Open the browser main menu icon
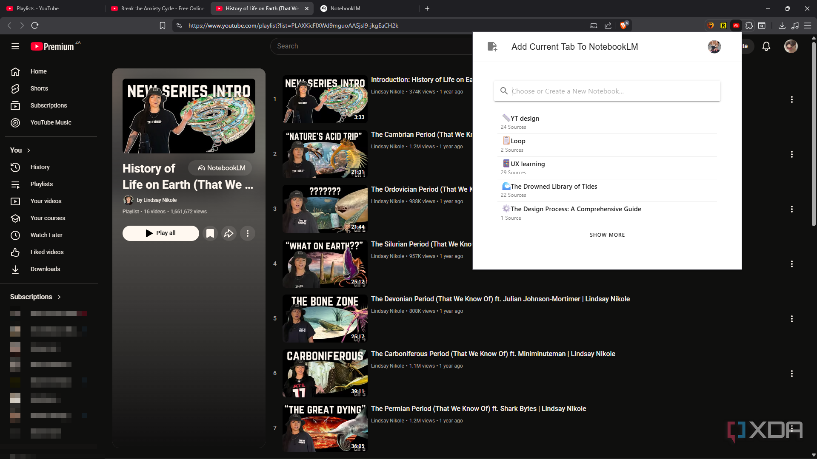The width and height of the screenshot is (817, 459). click(808, 25)
